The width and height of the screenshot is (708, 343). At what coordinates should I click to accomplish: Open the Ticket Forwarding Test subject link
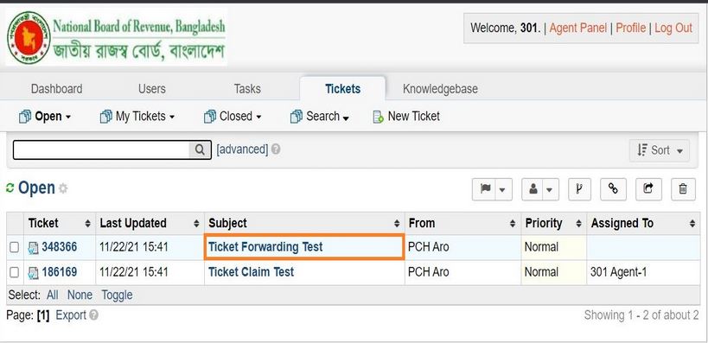pyautogui.click(x=265, y=247)
